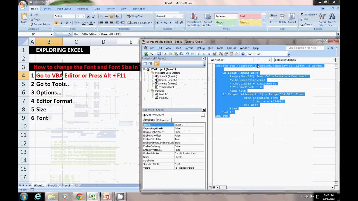Screen dimensions: 358x201
Task: Toggle Bold formatting in Excel ribbon
Action: [x=56, y=23]
